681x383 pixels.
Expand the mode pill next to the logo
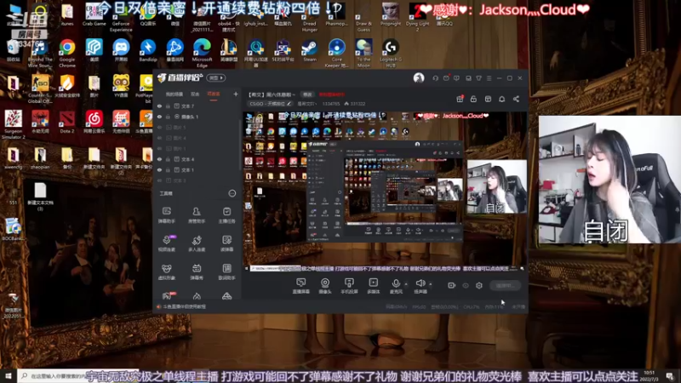coord(216,77)
